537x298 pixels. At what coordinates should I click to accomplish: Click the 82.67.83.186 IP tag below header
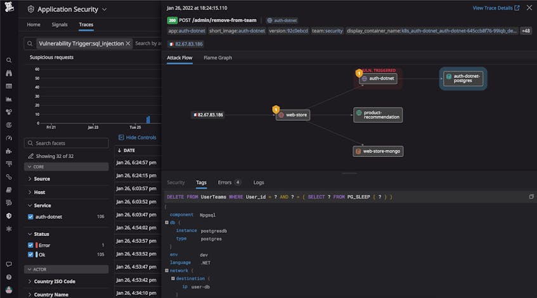pos(186,44)
